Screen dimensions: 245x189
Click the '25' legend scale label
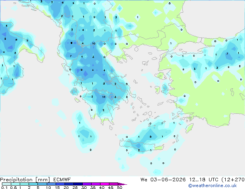(x=75, y=187)
